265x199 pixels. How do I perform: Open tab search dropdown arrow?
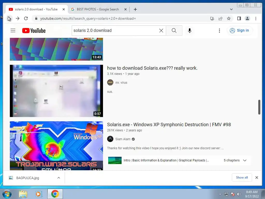pos(231,9)
